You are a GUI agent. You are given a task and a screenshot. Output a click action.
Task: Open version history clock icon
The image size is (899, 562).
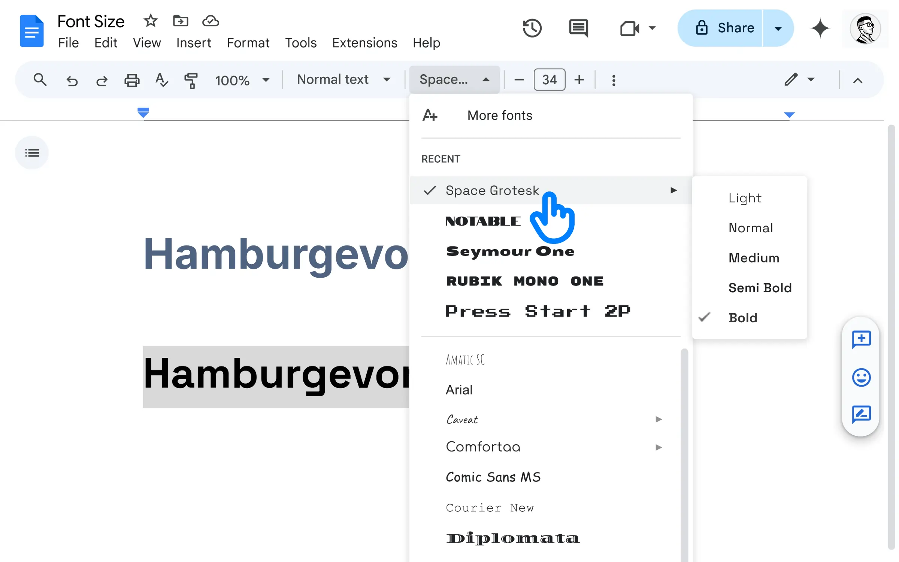(x=532, y=28)
